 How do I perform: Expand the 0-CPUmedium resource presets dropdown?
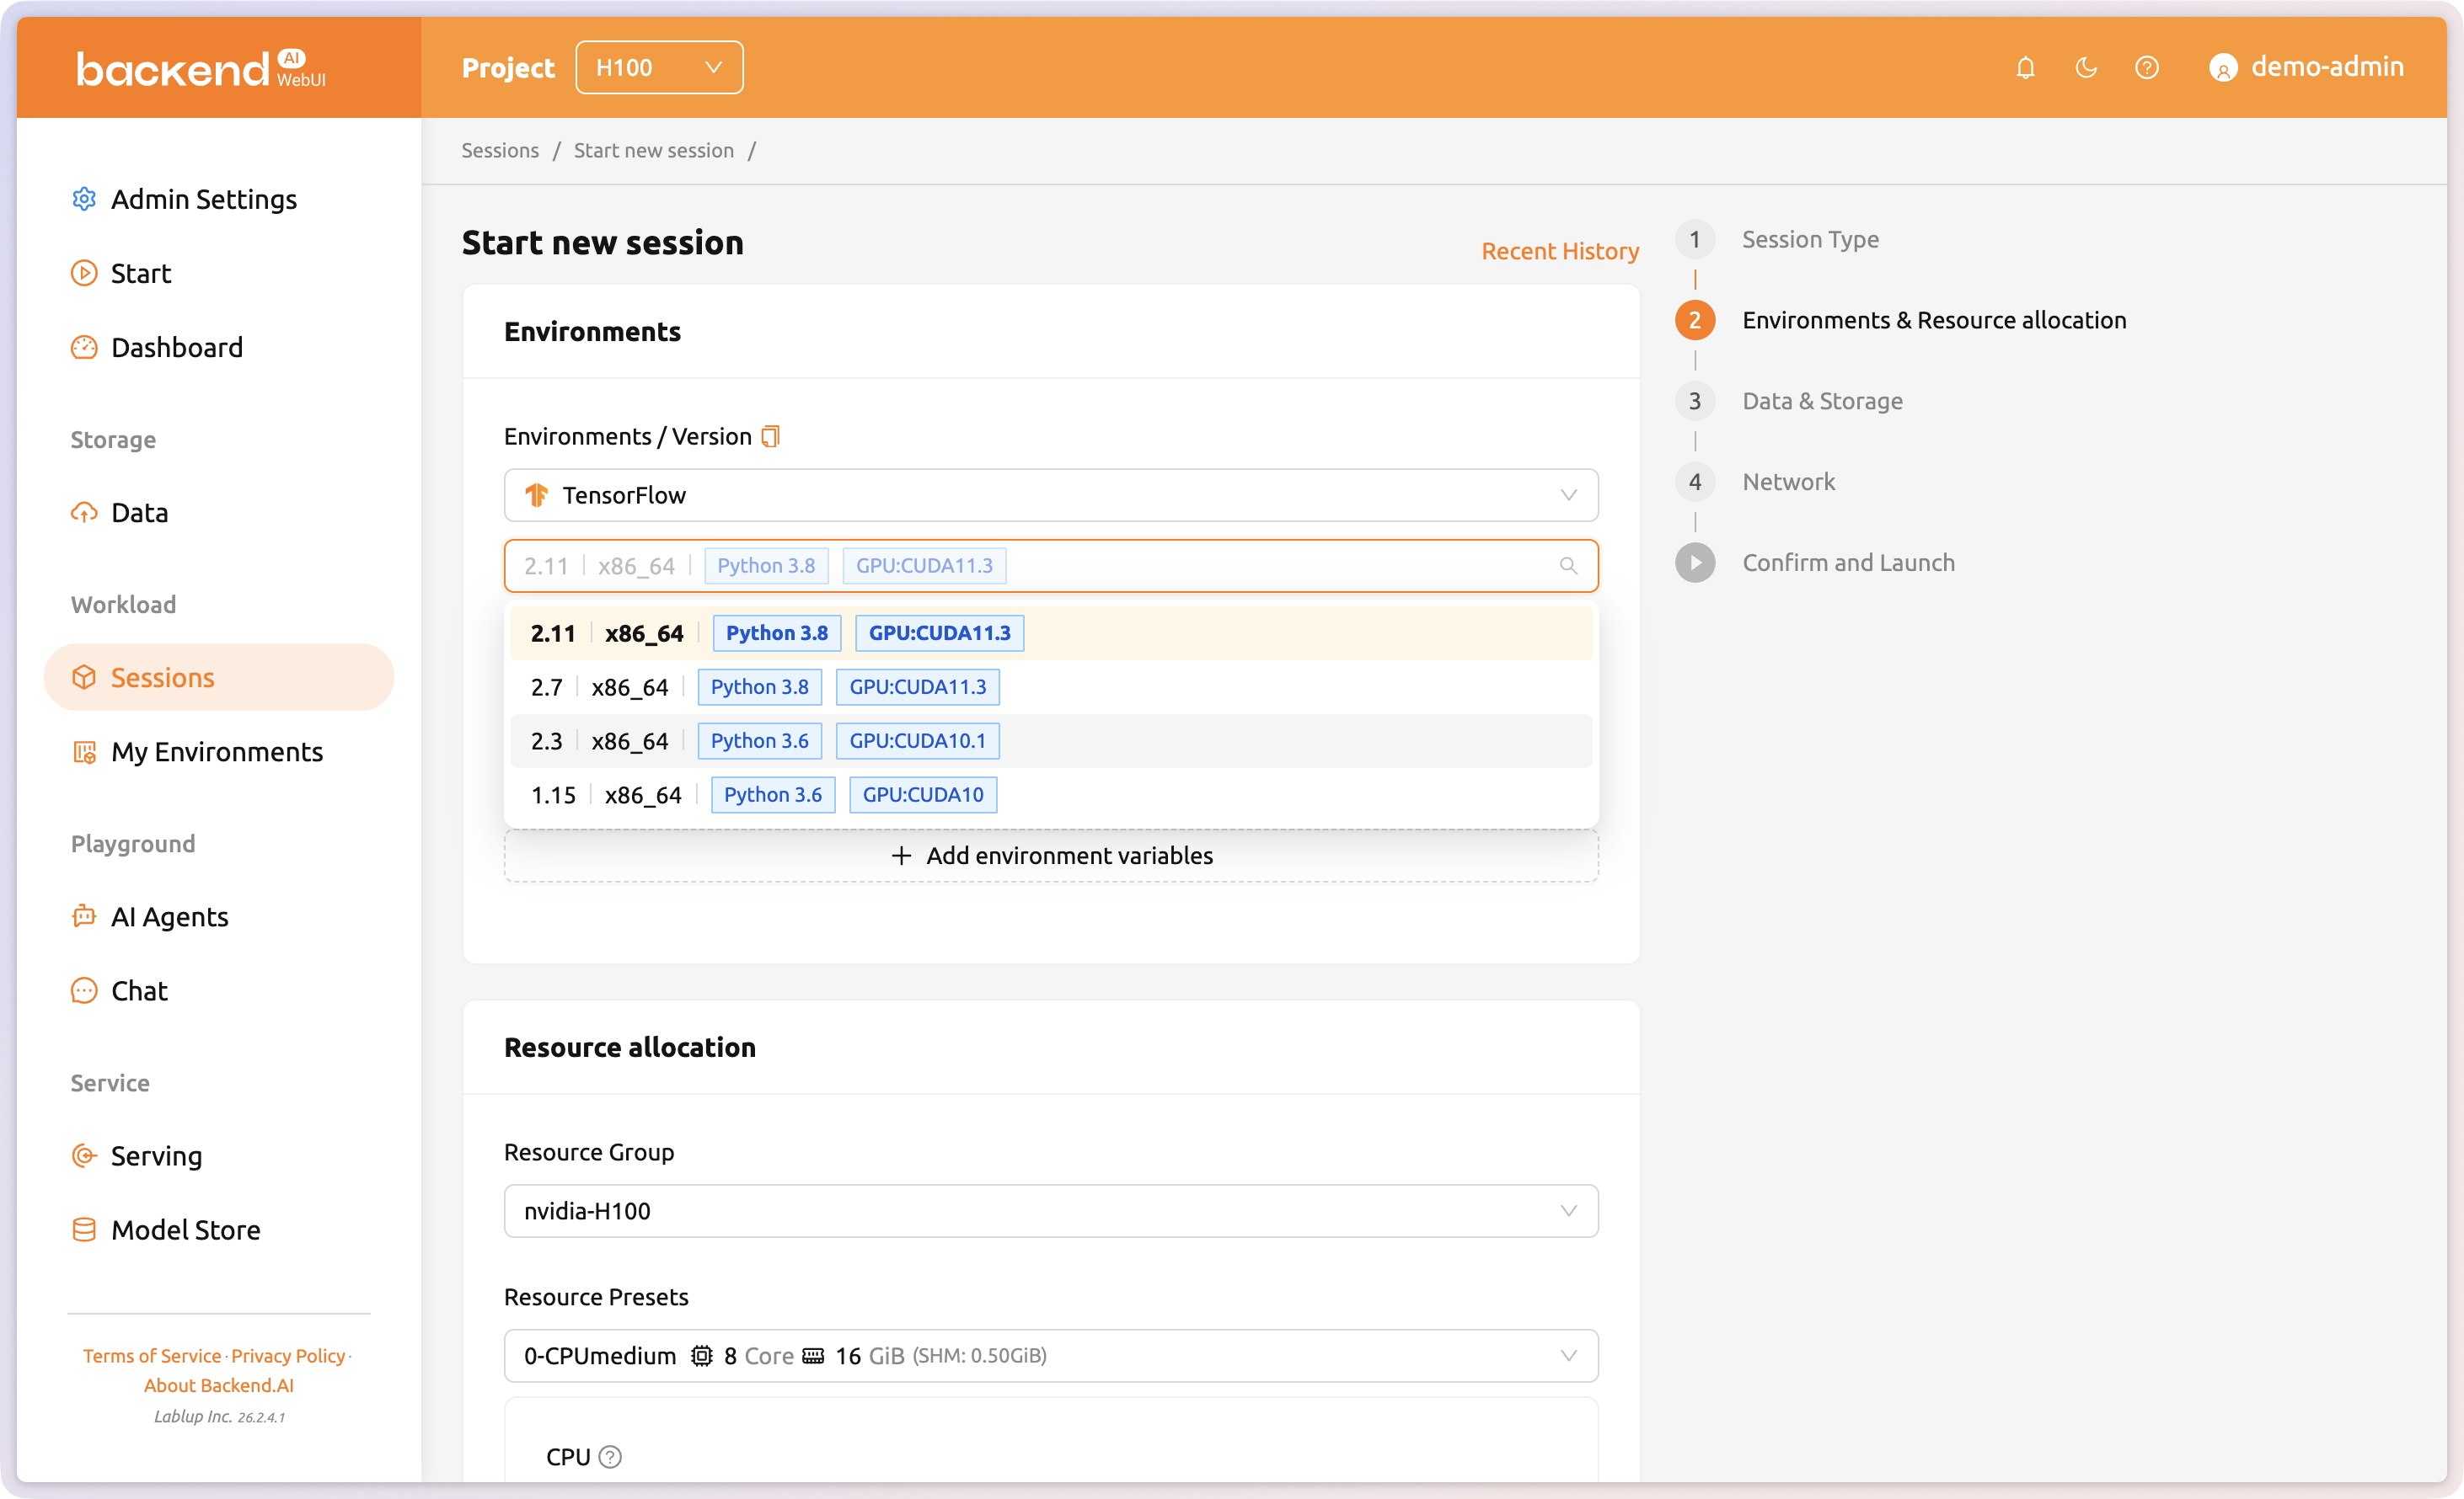pyautogui.click(x=1050, y=1355)
